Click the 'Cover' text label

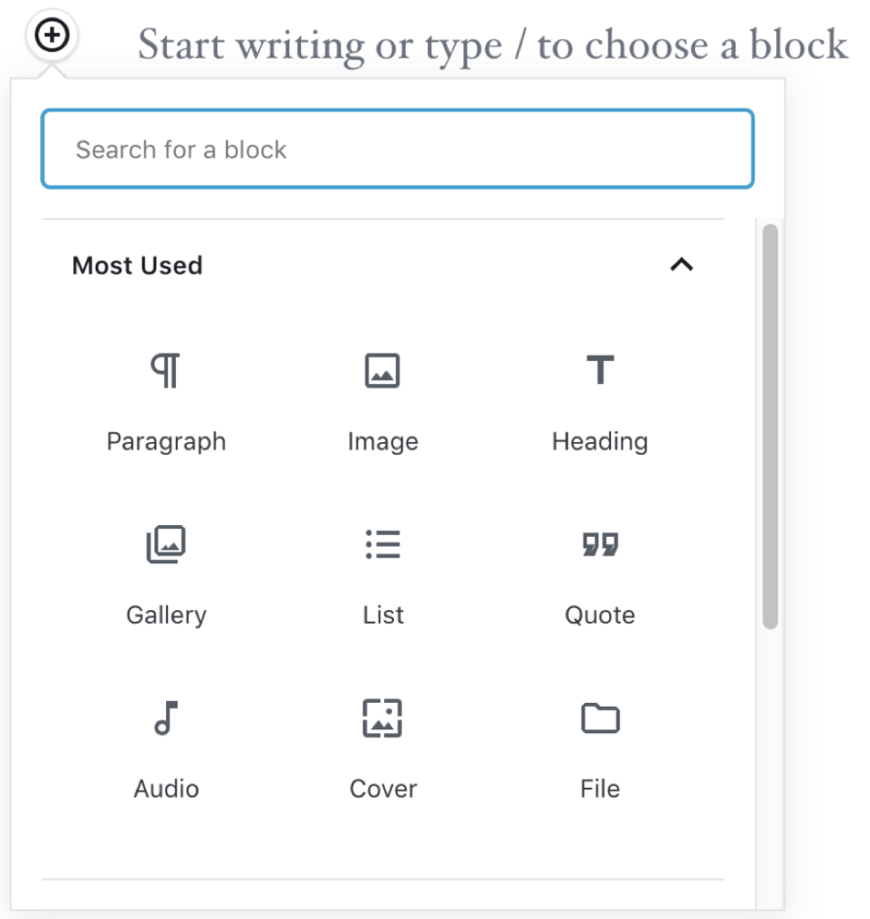pyautogui.click(x=382, y=789)
